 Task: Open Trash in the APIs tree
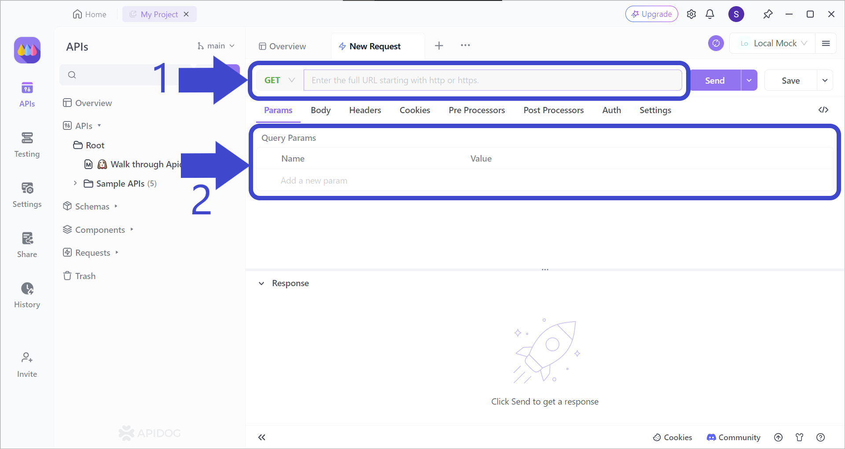[x=85, y=276]
